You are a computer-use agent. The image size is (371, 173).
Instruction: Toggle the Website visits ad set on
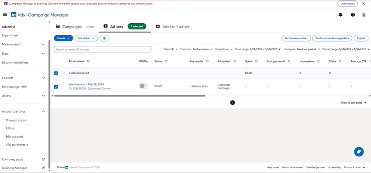[144, 86]
